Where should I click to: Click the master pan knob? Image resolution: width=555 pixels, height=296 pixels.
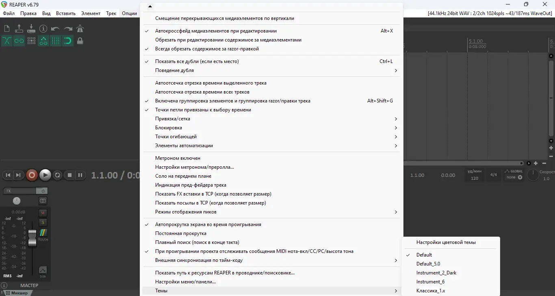click(x=17, y=201)
